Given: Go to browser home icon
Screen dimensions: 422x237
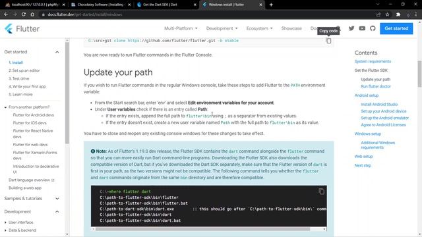Looking at the screenshot, I should (32, 14).
